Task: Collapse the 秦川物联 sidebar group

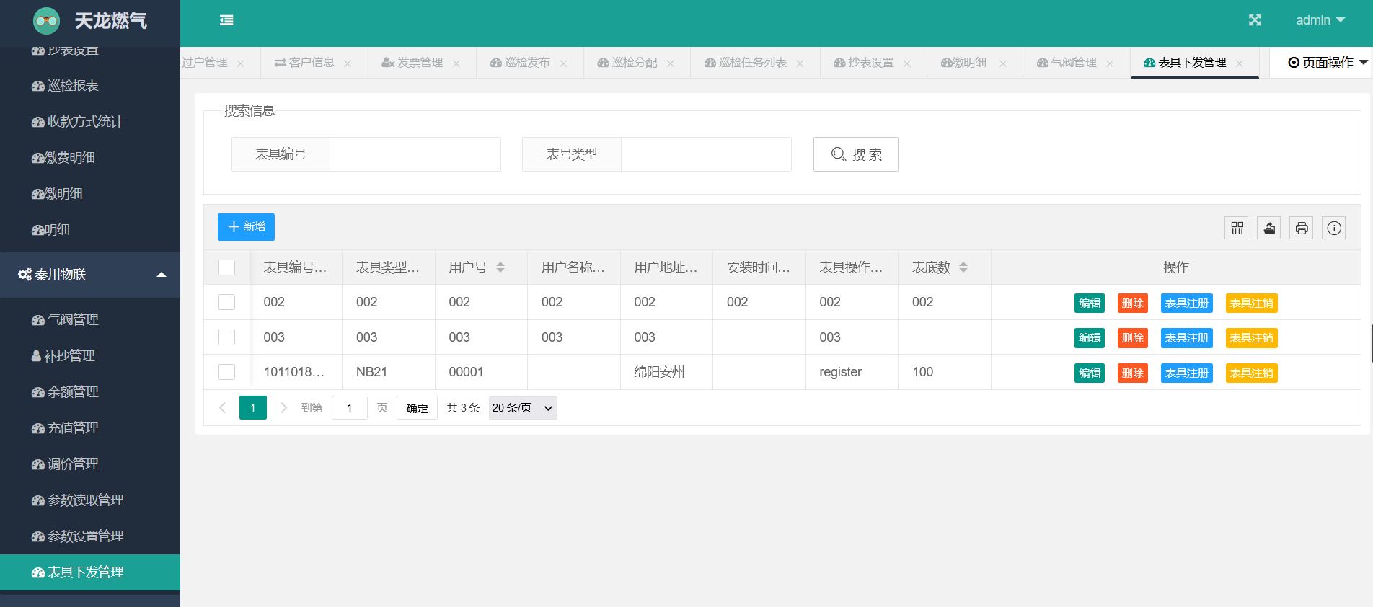Action: 162,275
